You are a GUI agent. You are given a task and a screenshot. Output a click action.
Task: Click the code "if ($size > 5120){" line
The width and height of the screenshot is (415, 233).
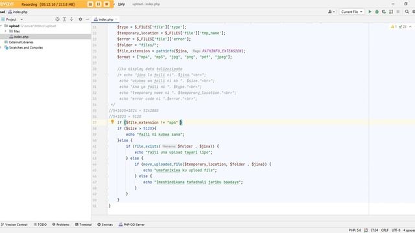(x=137, y=128)
